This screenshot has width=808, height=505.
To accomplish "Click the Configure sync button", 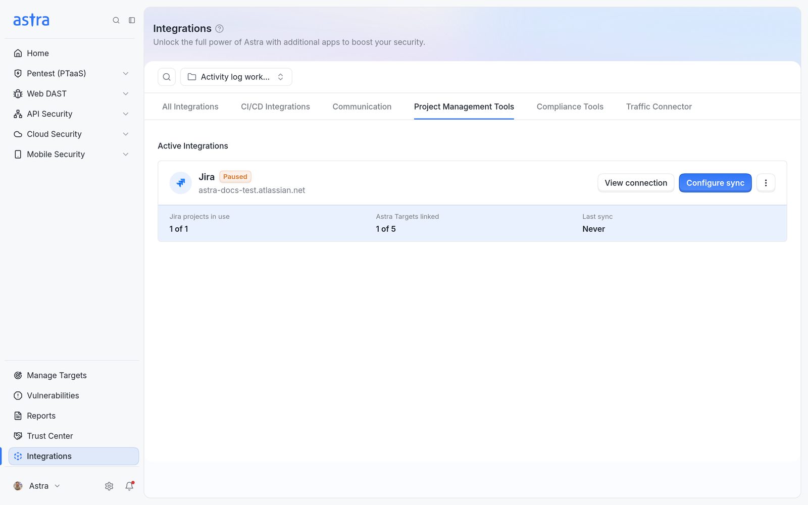I will click(715, 183).
